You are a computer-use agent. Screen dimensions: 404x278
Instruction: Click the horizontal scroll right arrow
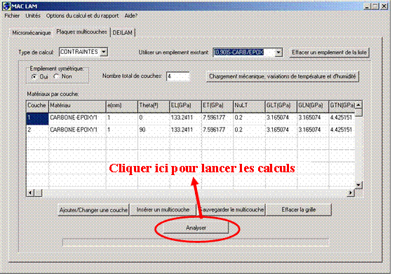point(351,193)
